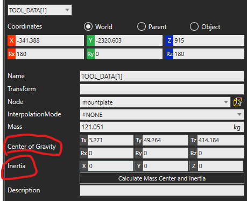Click Center of Gravity Rz field

coord(221,153)
